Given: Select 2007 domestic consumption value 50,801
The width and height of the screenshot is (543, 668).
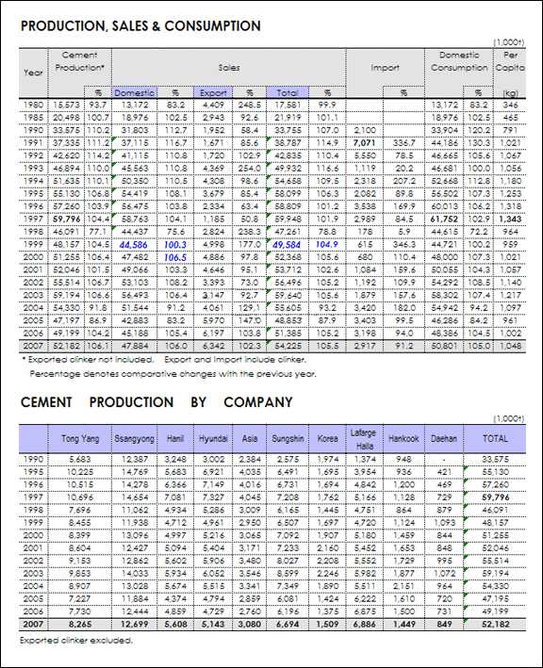Looking at the screenshot, I should 444,346.
